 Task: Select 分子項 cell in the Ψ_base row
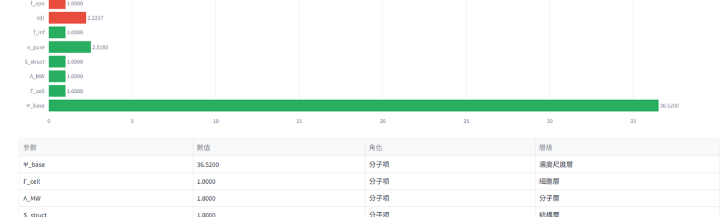click(x=449, y=165)
